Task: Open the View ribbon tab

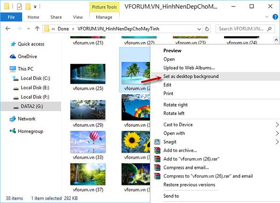Action: click(x=77, y=17)
